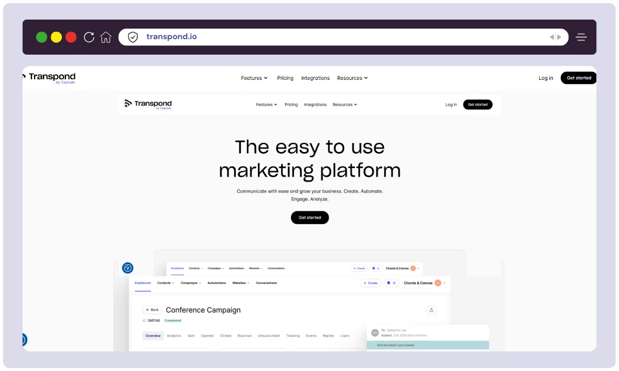
Task: Click the browser reload icon
Action: [x=89, y=37]
